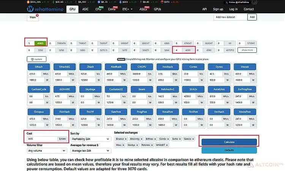Open the Coins tab

[112, 9]
